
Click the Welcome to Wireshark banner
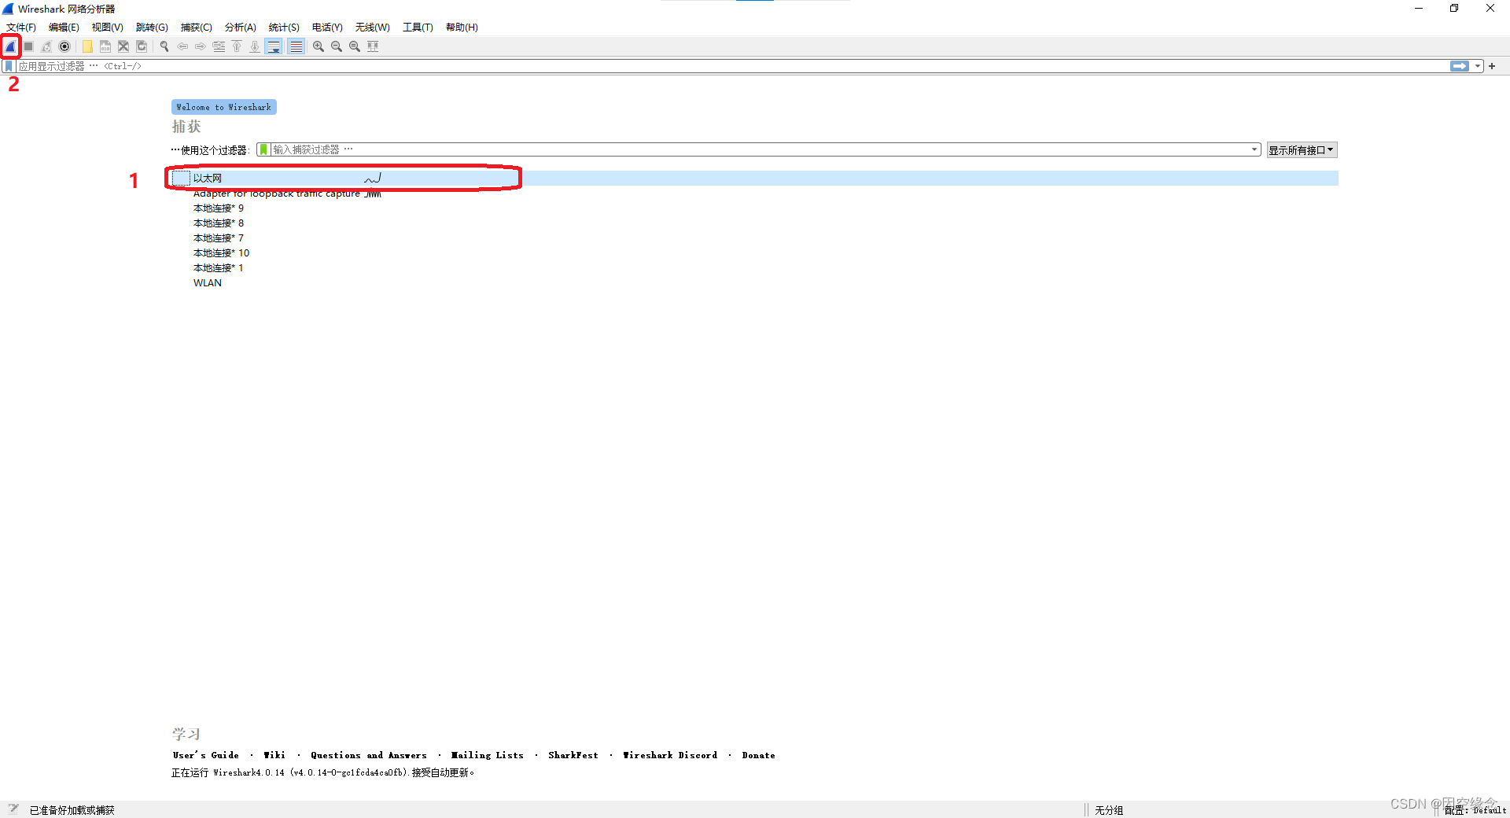pyautogui.click(x=224, y=107)
